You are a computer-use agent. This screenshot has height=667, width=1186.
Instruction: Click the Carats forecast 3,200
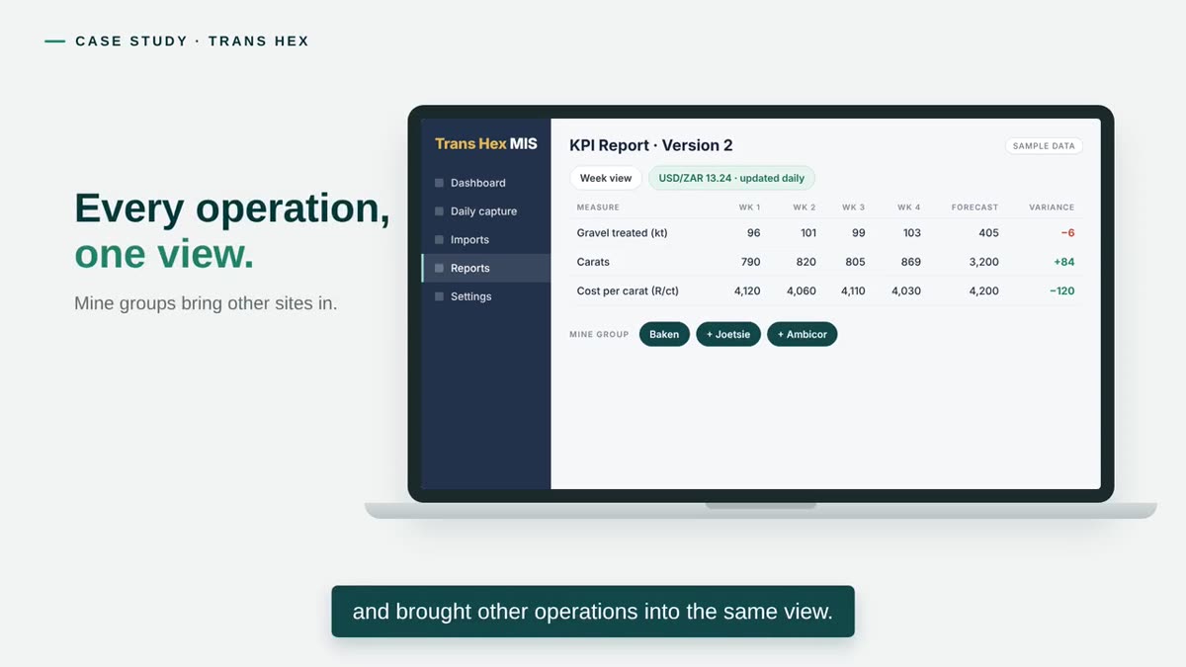[984, 262]
